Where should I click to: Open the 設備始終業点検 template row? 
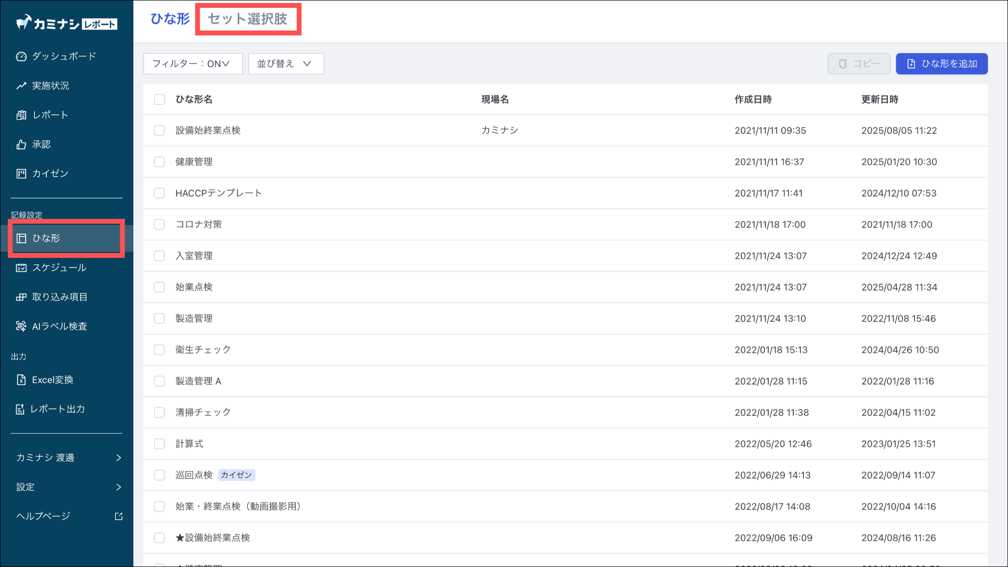(x=208, y=130)
